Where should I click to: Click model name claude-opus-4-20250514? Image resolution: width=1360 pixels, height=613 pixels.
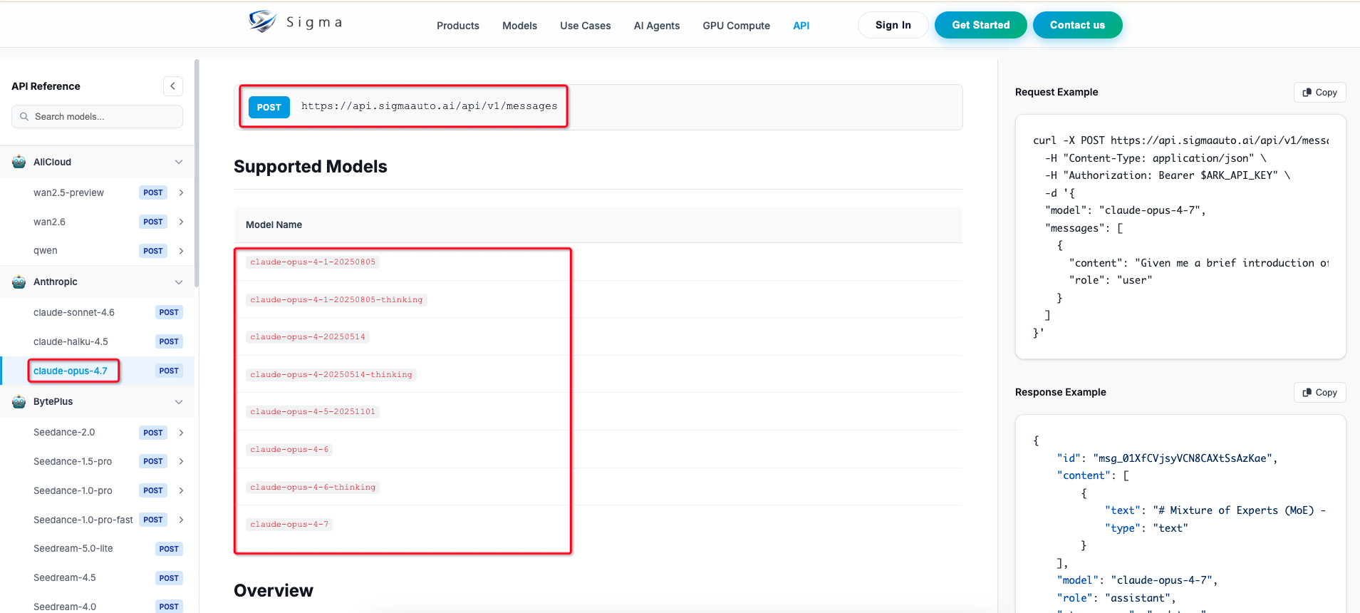point(308,337)
